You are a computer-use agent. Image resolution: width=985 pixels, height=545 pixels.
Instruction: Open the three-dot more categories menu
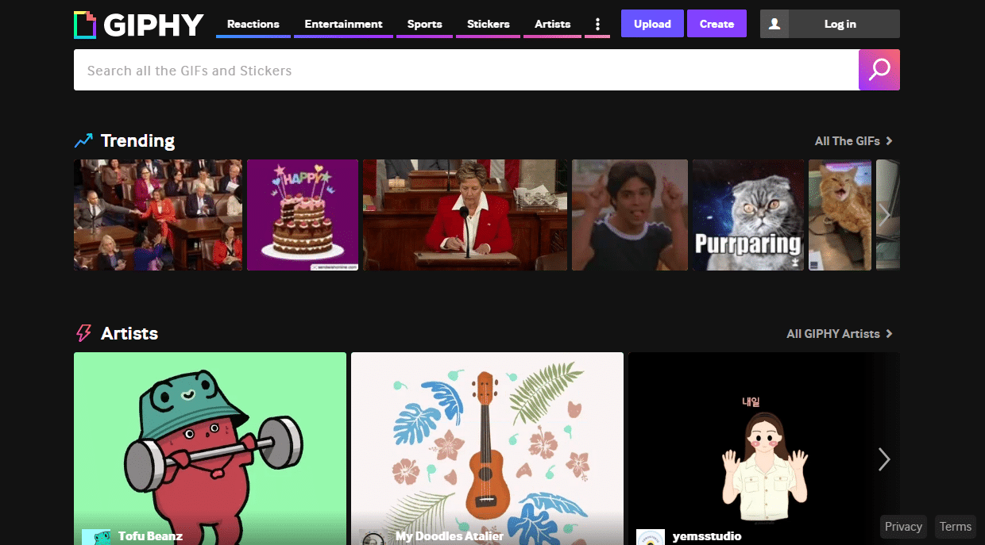[x=597, y=24]
